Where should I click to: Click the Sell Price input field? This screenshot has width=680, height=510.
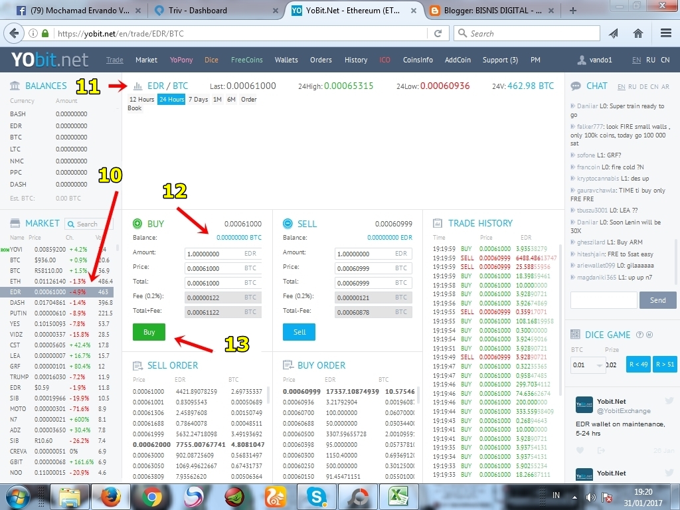(x=373, y=268)
